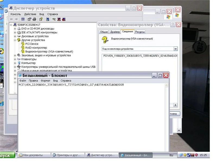Click the Пуск start button
217x163 pixels.
7,155
